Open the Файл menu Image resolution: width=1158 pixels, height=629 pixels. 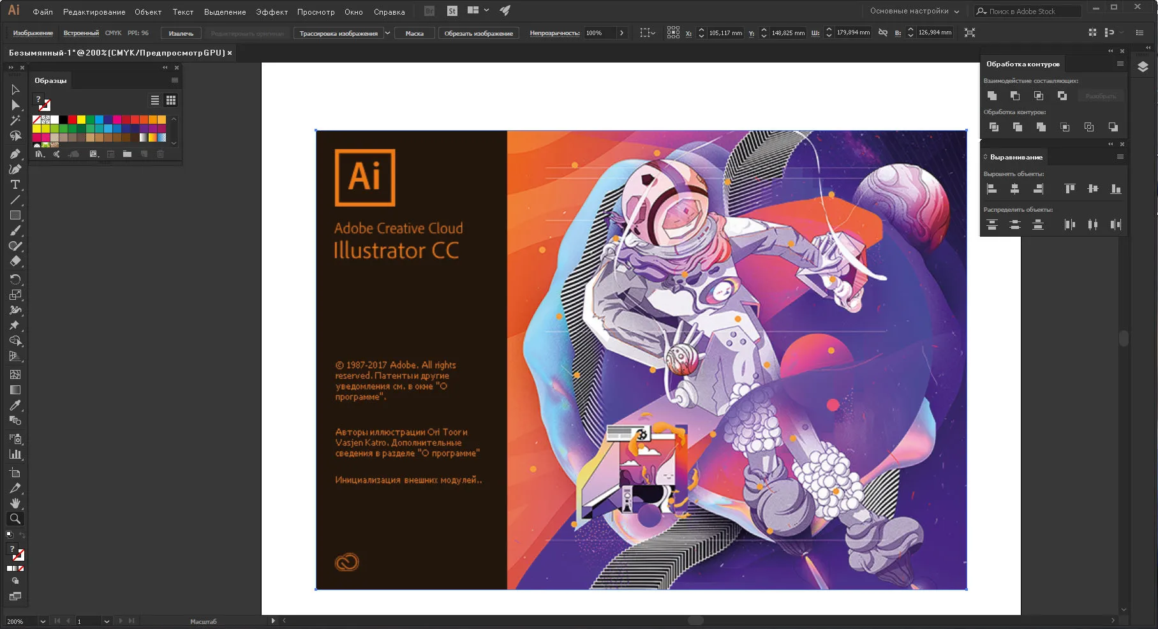(x=43, y=11)
